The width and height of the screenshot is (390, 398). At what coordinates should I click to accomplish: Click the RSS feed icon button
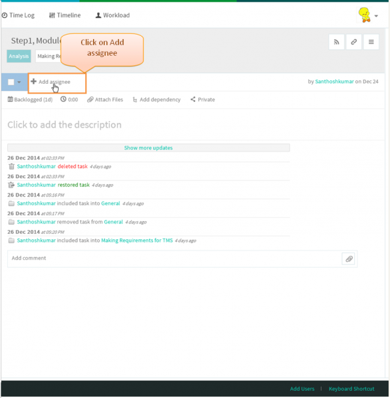click(336, 42)
